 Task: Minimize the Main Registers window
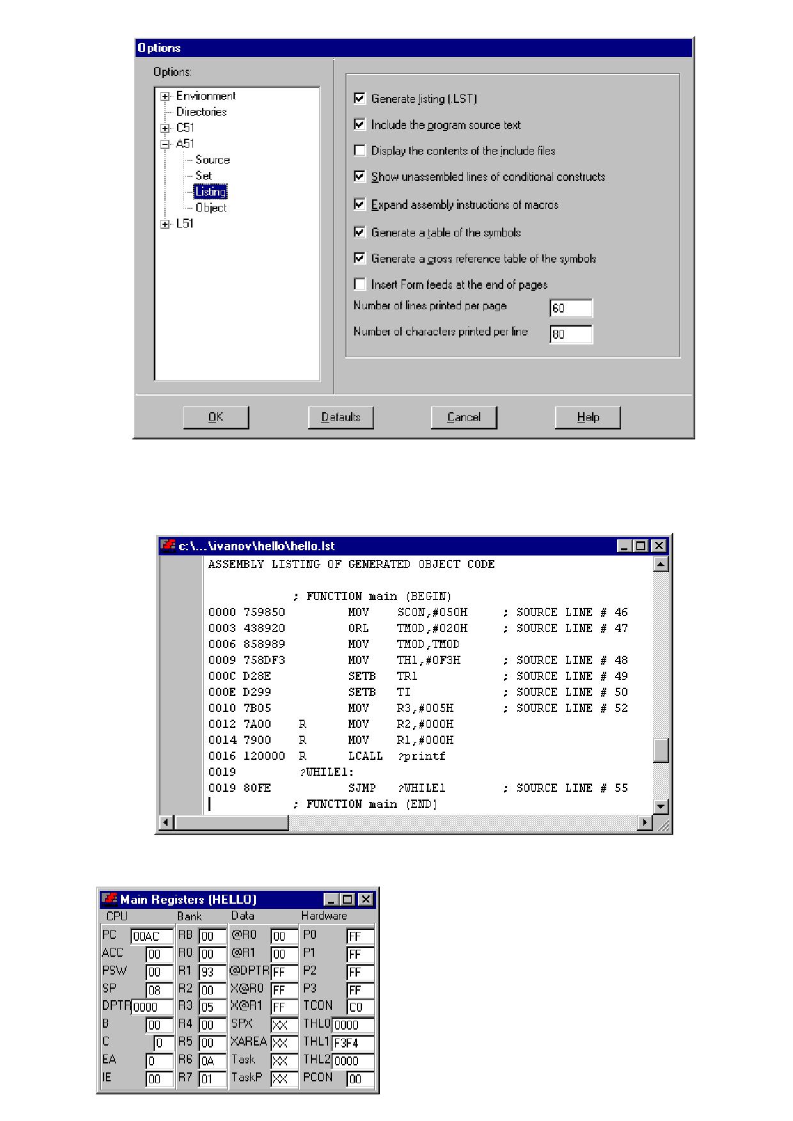coord(331,900)
